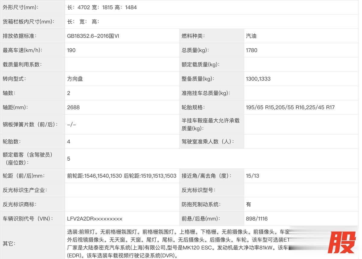The image size is (362, 259).
Task: Select the dimensions value 长:4702 宽:1815 高:1484
Action: coord(102,8)
